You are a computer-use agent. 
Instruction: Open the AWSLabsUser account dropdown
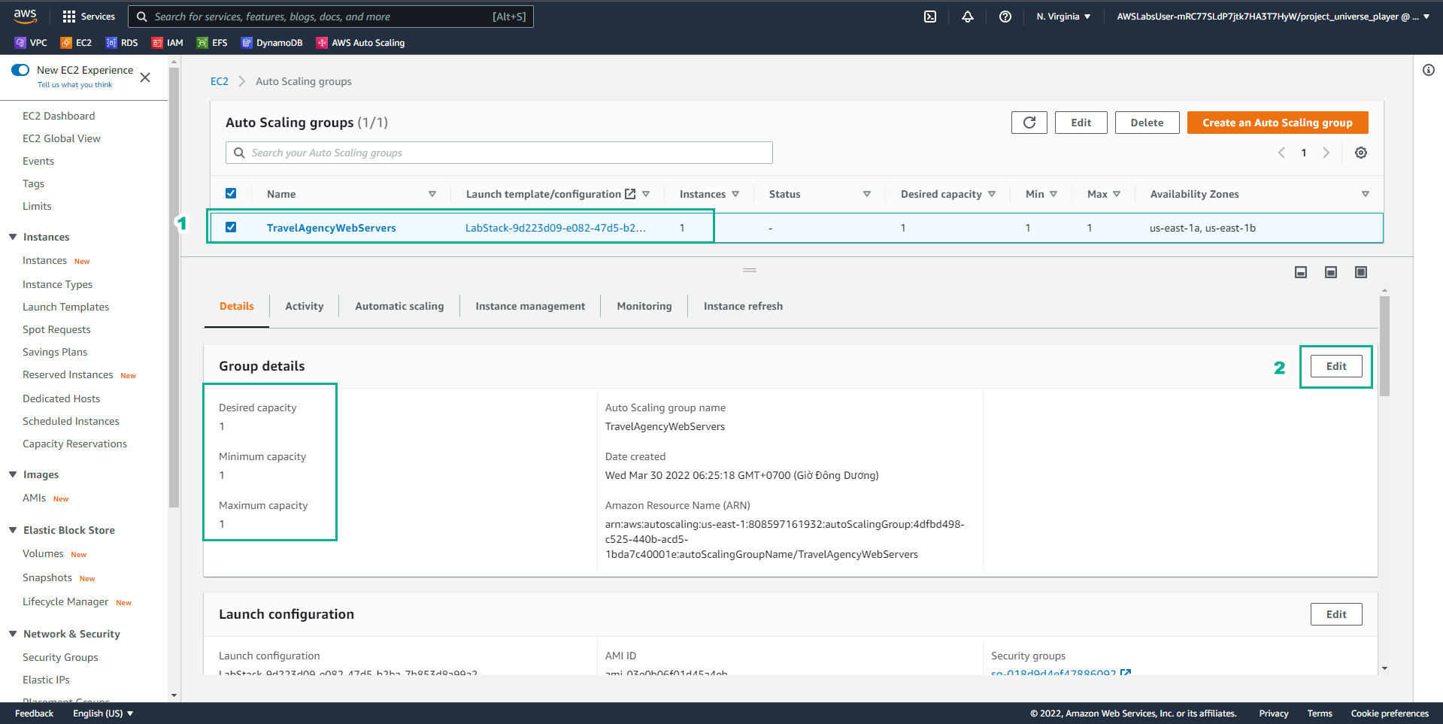tap(1273, 17)
